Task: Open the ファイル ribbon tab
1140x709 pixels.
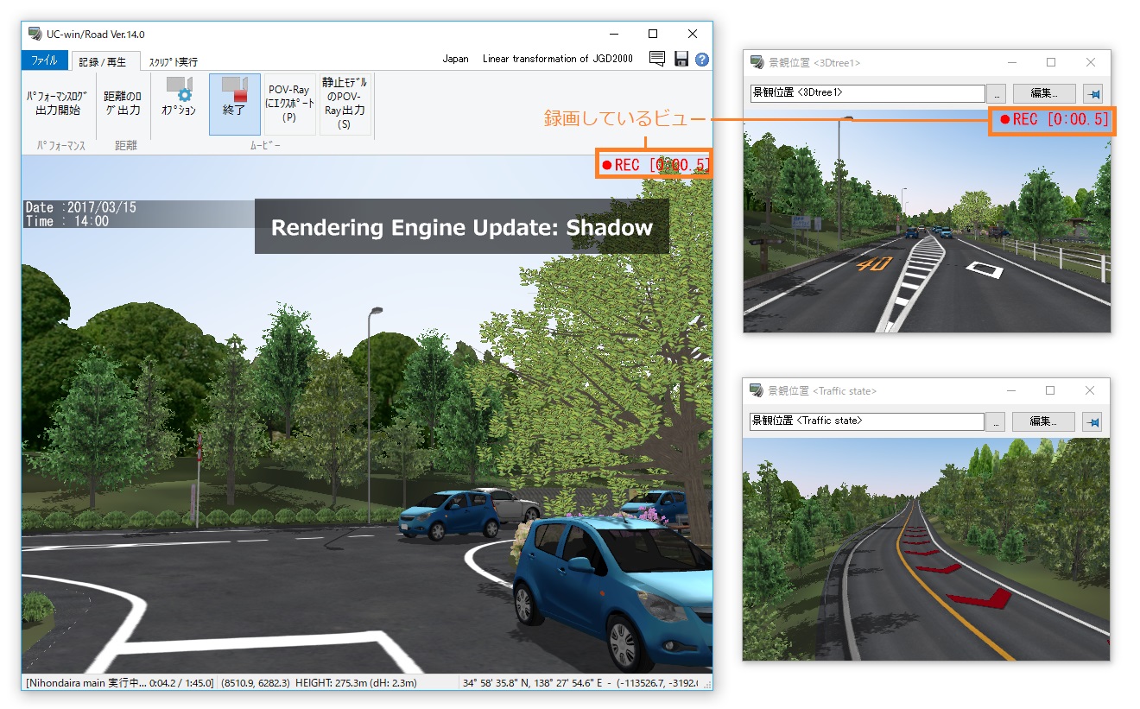Action: tap(44, 60)
